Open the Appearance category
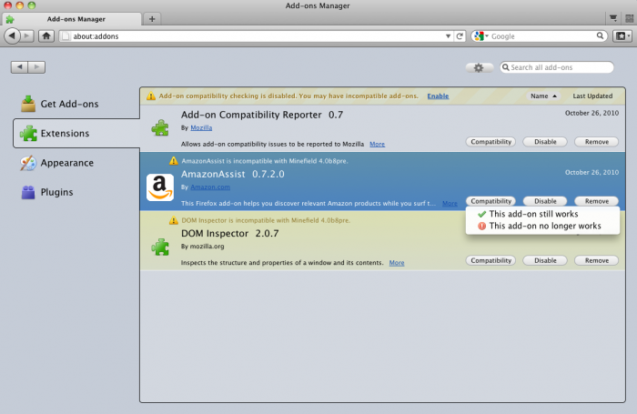 57,163
